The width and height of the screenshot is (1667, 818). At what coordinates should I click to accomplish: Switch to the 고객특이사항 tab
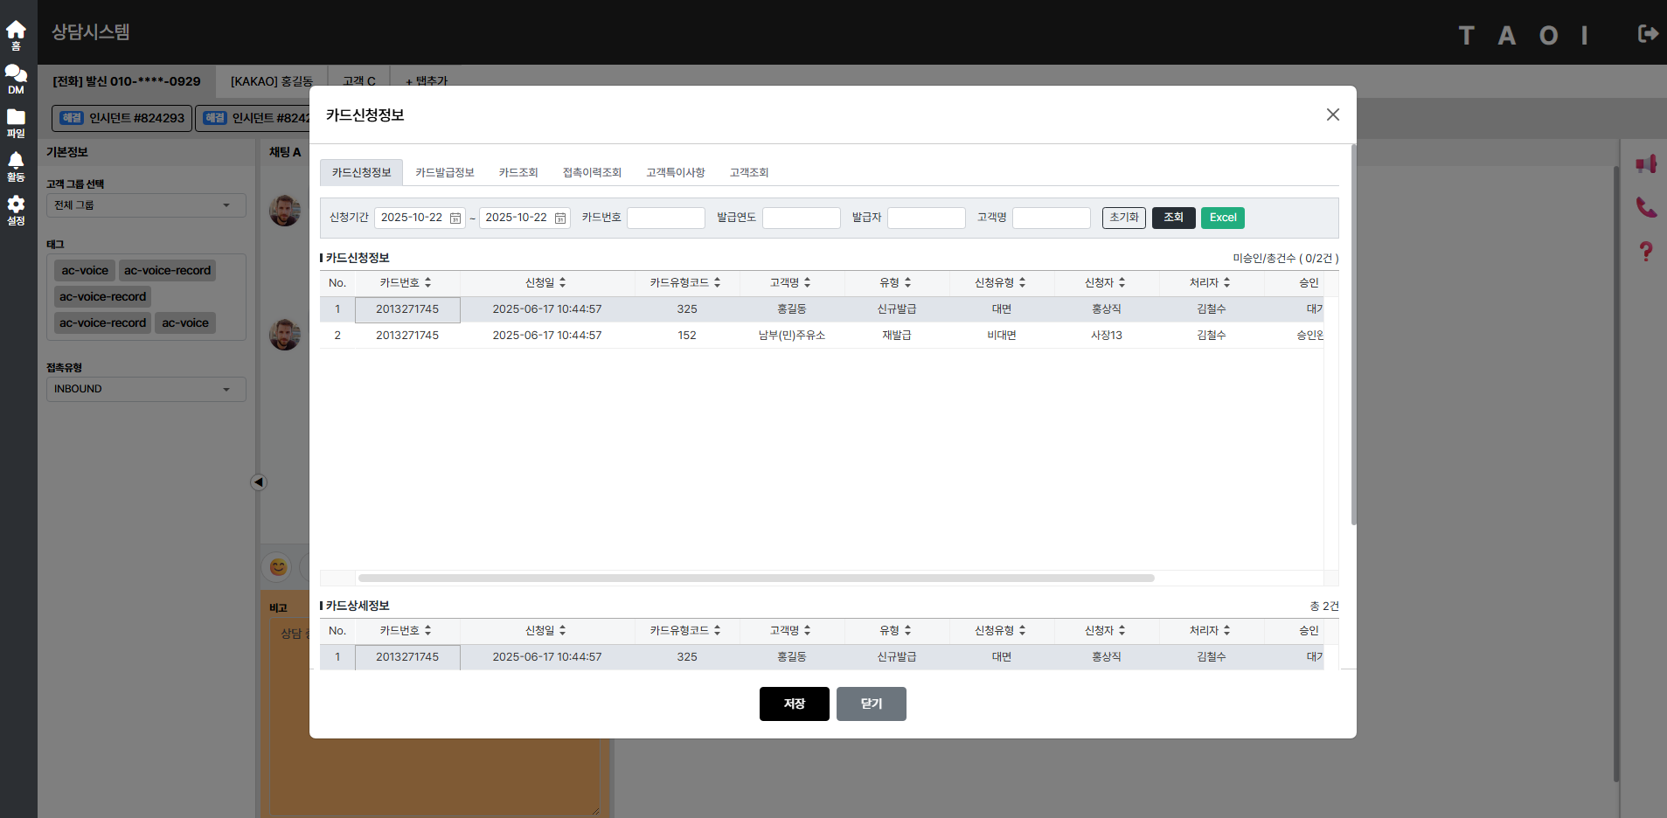675,173
